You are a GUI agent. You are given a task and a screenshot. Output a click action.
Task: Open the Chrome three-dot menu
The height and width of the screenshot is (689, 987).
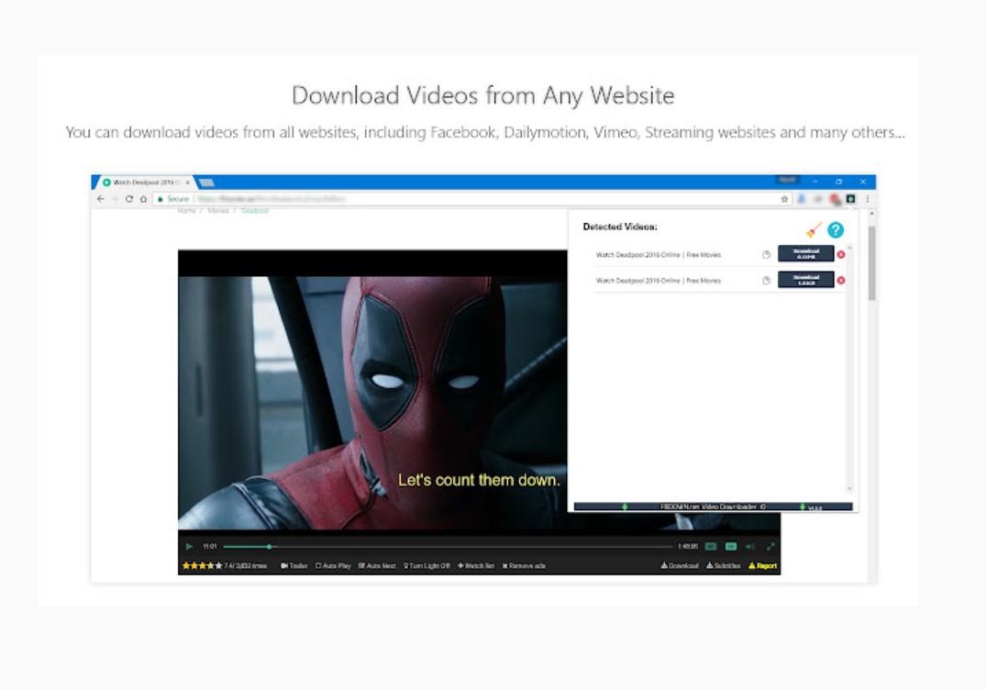tap(868, 199)
